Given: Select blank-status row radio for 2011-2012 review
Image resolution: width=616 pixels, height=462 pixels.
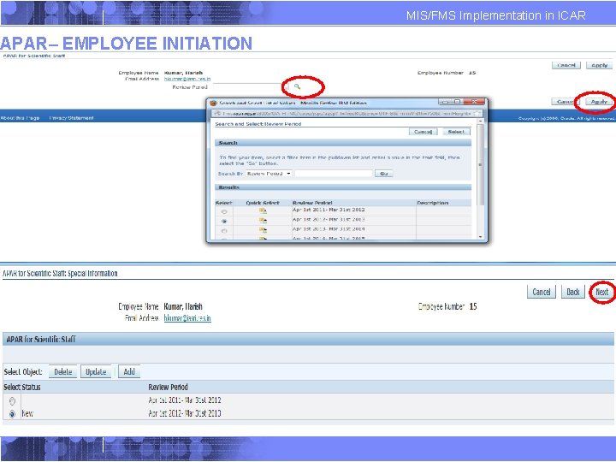Looking at the screenshot, I should tap(12, 401).
